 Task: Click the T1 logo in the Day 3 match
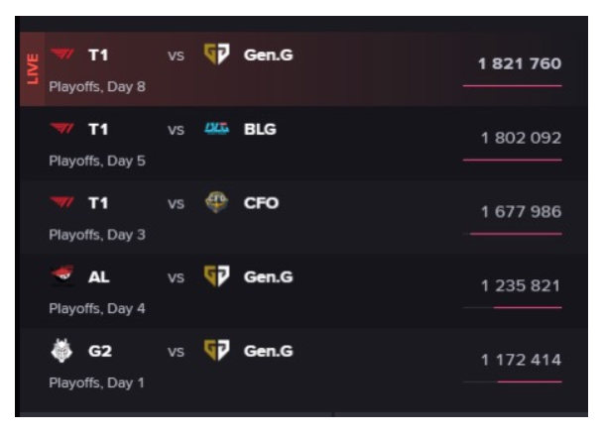coord(62,202)
